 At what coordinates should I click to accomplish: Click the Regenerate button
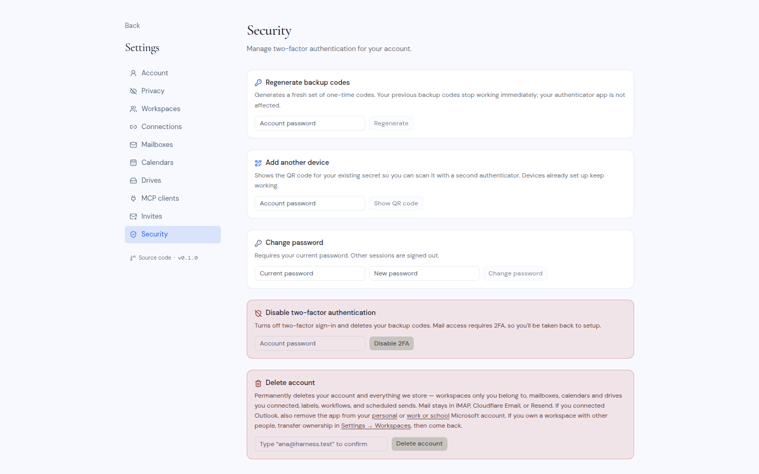pyautogui.click(x=391, y=123)
